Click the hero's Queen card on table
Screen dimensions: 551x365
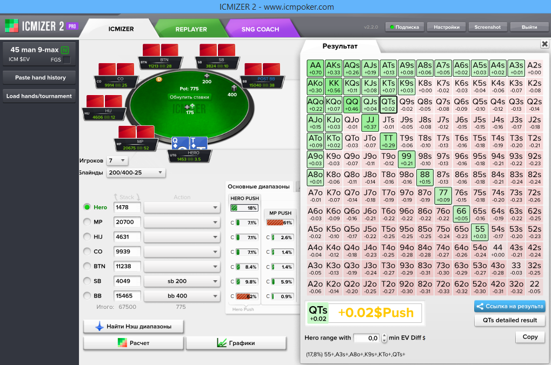pos(180,144)
